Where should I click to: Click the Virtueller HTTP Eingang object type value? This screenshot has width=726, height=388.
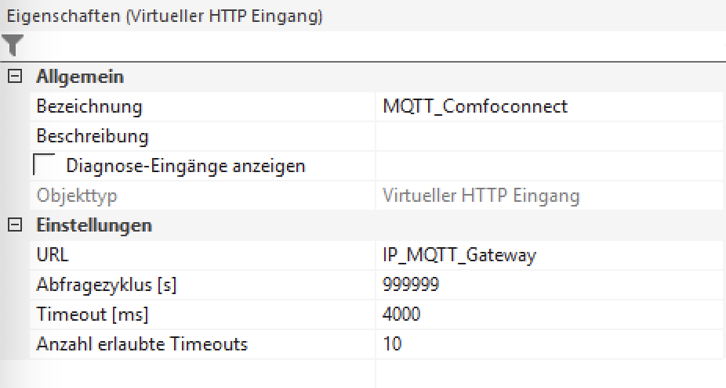[481, 196]
